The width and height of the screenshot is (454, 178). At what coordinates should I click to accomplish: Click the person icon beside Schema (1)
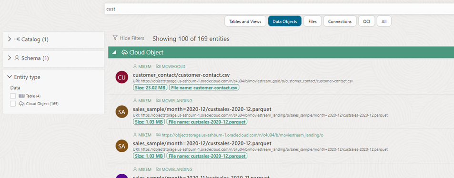pos(17,58)
